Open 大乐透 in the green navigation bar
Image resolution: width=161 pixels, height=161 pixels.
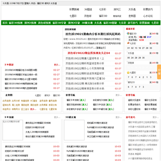[x=98, y=23]
